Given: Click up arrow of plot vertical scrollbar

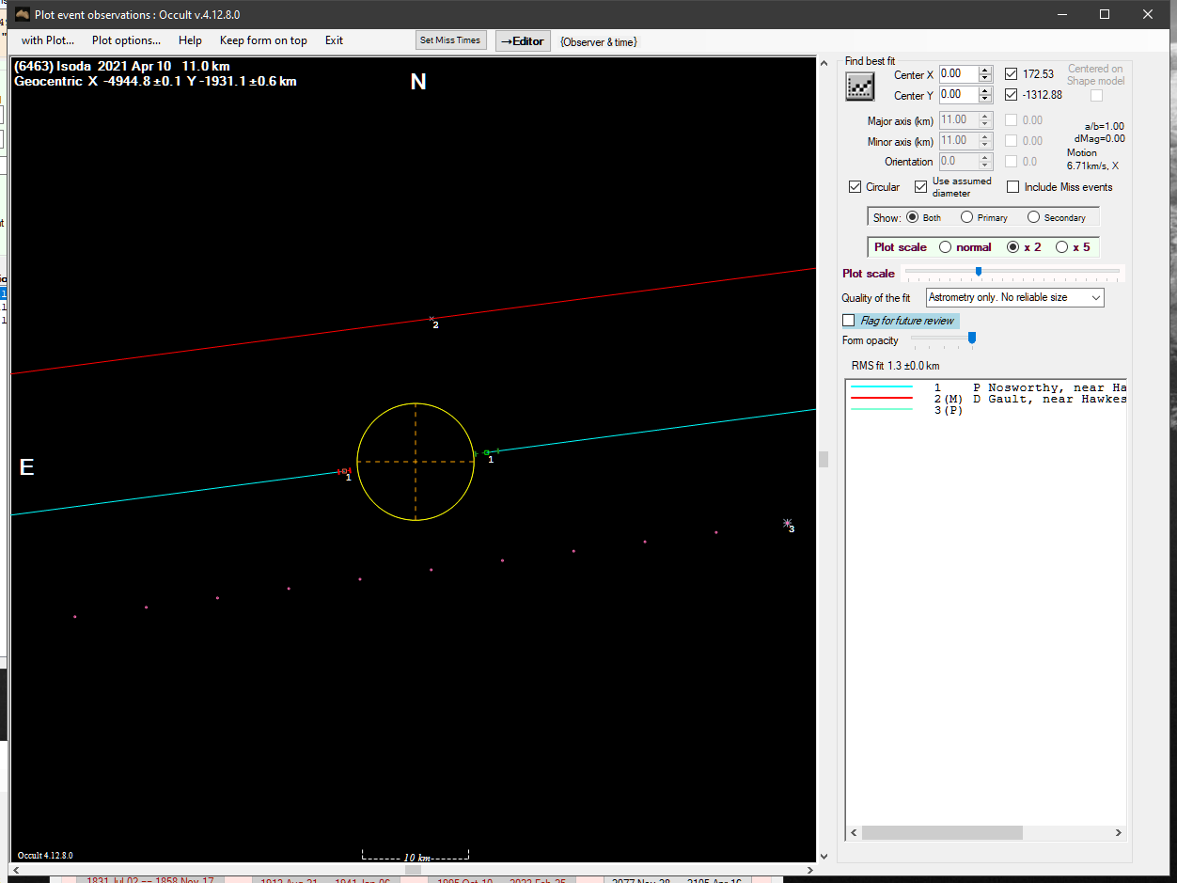Looking at the screenshot, I should tap(824, 64).
